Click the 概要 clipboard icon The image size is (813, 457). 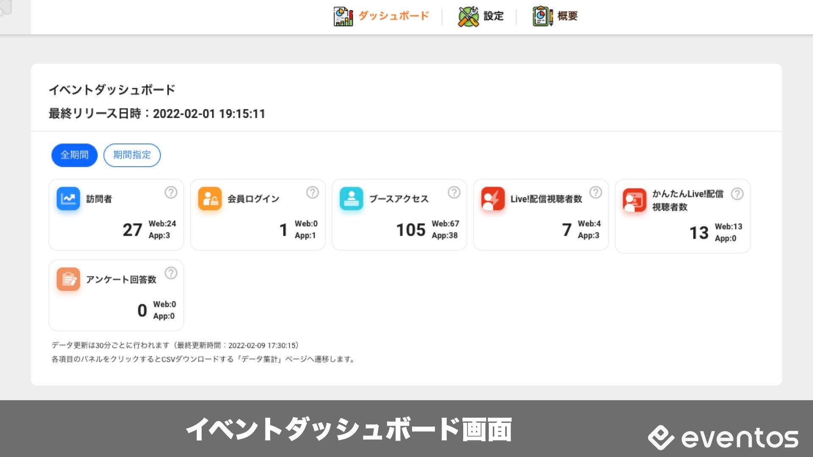tap(542, 17)
